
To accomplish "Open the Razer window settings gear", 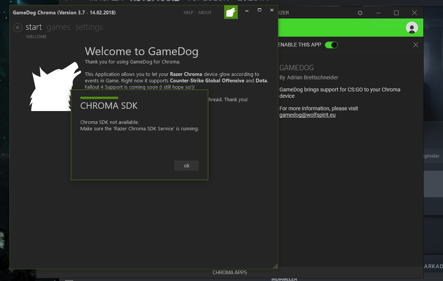I will click(x=360, y=13).
